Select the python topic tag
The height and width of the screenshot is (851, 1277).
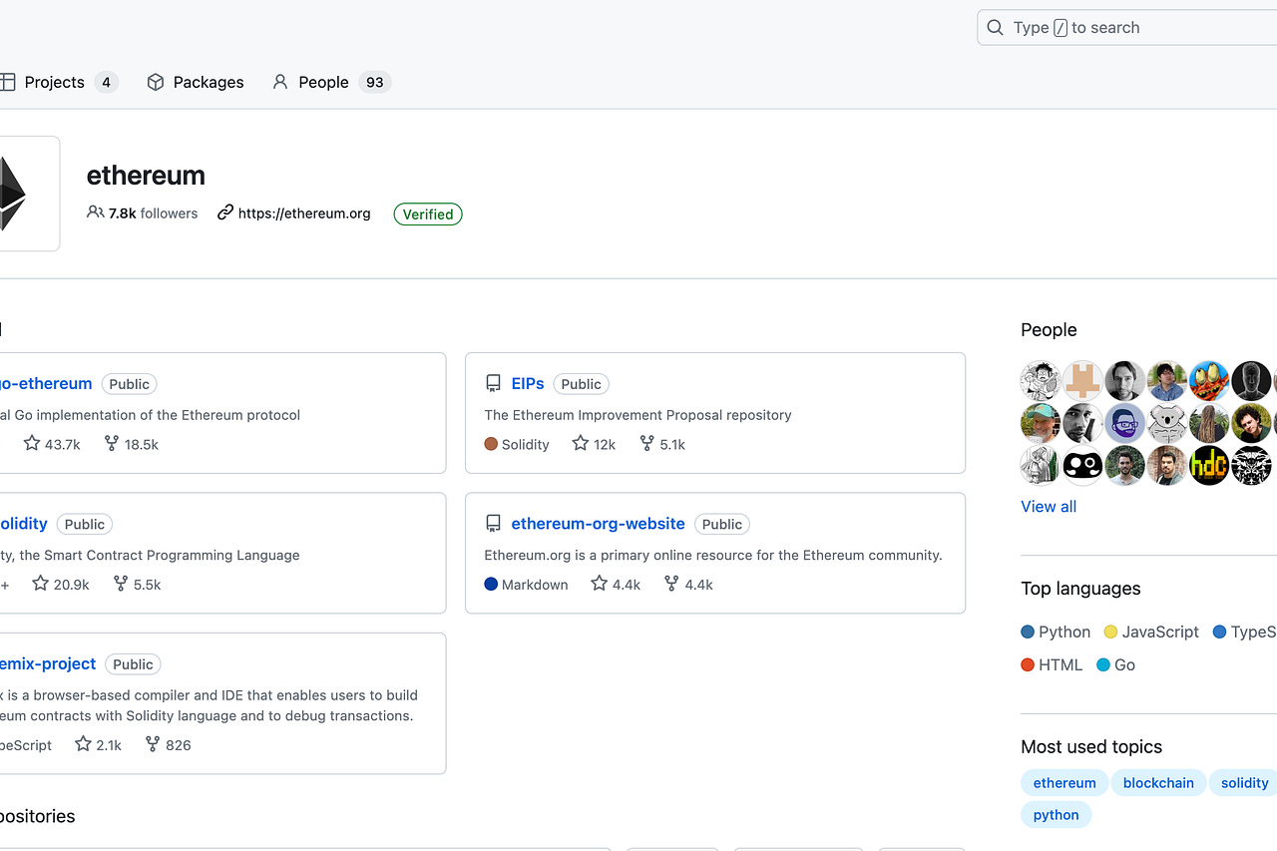[x=1056, y=815]
